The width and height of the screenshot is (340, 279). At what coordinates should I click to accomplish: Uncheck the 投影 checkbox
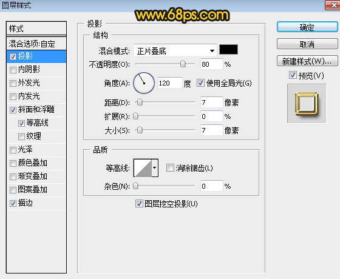(x=13, y=57)
